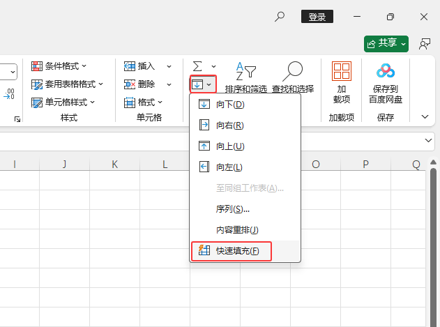Open the Series dialog option
Screen dimensions: 440x327
click(x=233, y=209)
